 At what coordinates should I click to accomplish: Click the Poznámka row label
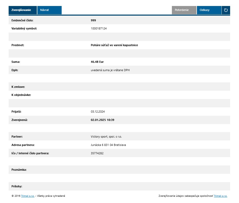click(19, 170)
